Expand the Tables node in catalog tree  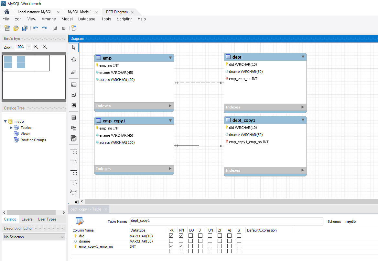(x=11, y=128)
